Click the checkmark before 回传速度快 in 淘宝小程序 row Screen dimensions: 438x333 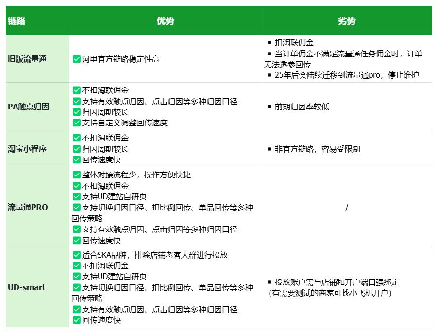click(77, 159)
